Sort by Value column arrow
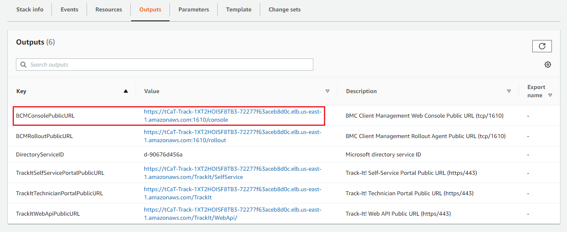The image size is (567, 232). coord(327,91)
